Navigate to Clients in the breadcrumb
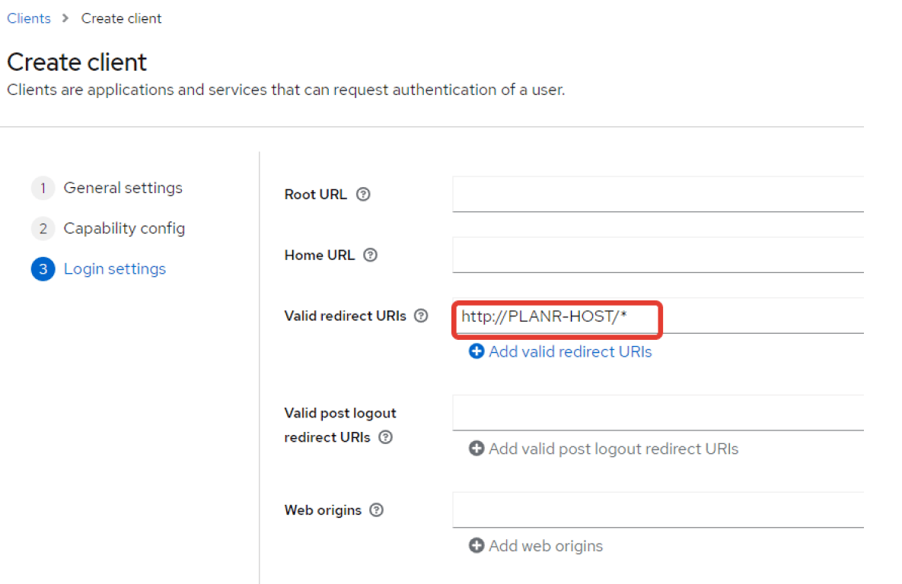Screen dimensions: 902x584 click(x=29, y=18)
